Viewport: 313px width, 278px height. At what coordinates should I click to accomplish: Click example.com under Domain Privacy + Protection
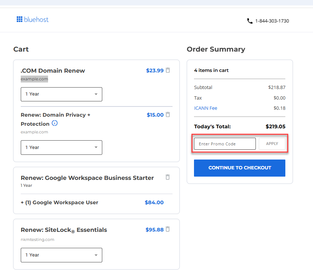tap(34, 132)
